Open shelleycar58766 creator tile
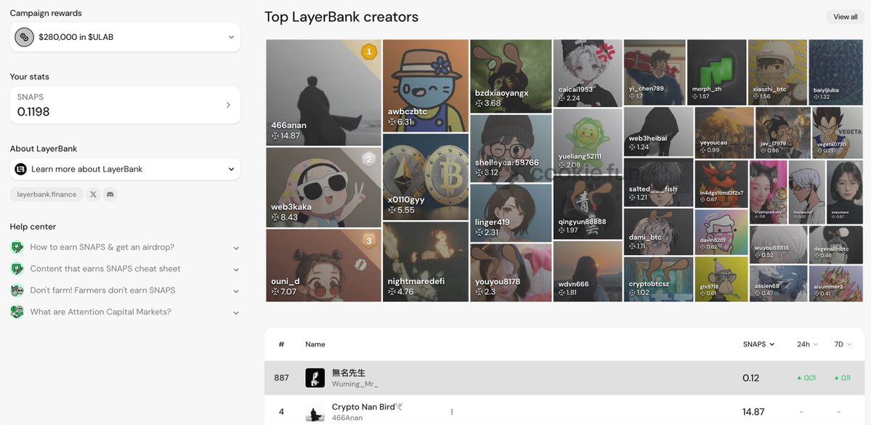Viewport: 871px width, 425px height. click(511, 147)
